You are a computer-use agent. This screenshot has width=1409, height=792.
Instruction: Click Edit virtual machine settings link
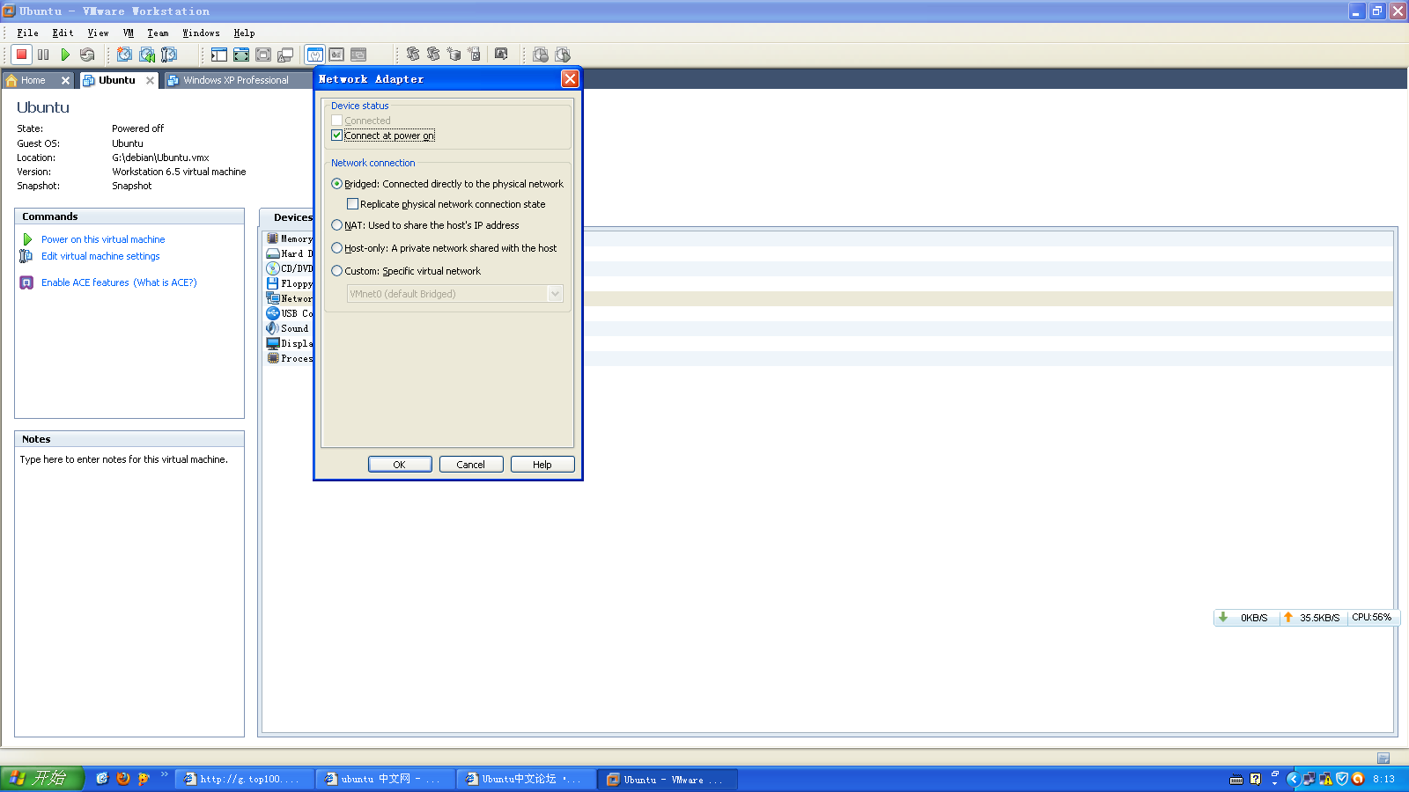click(x=100, y=256)
